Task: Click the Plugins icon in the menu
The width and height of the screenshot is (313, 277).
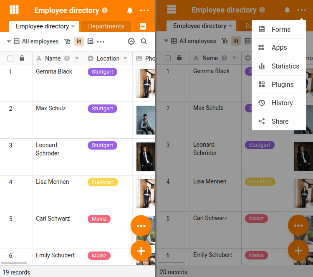Action: coord(262,84)
